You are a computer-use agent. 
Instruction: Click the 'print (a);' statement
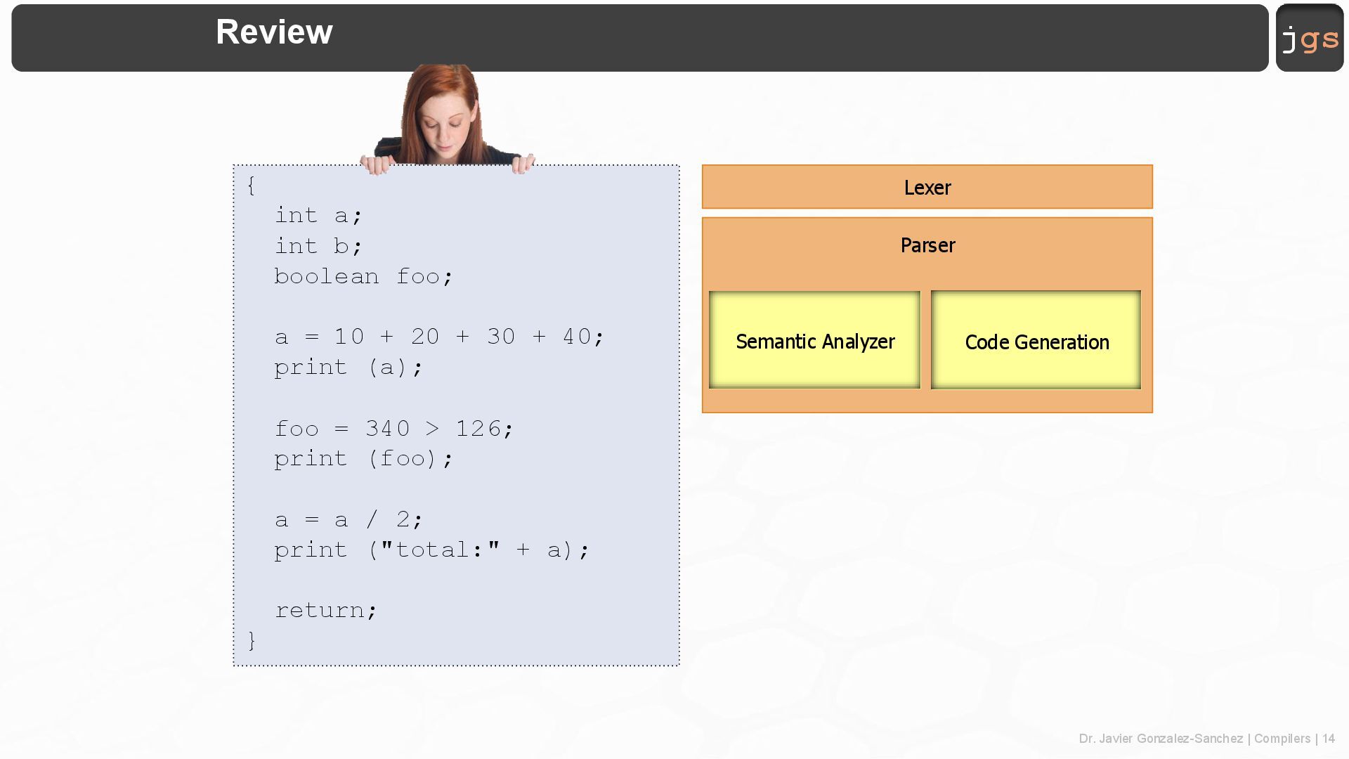(x=348, y=367)
